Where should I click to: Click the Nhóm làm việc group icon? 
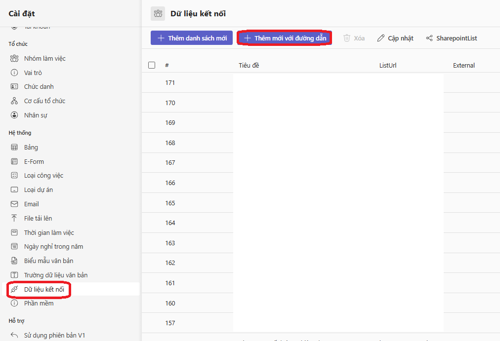(14, 59)
